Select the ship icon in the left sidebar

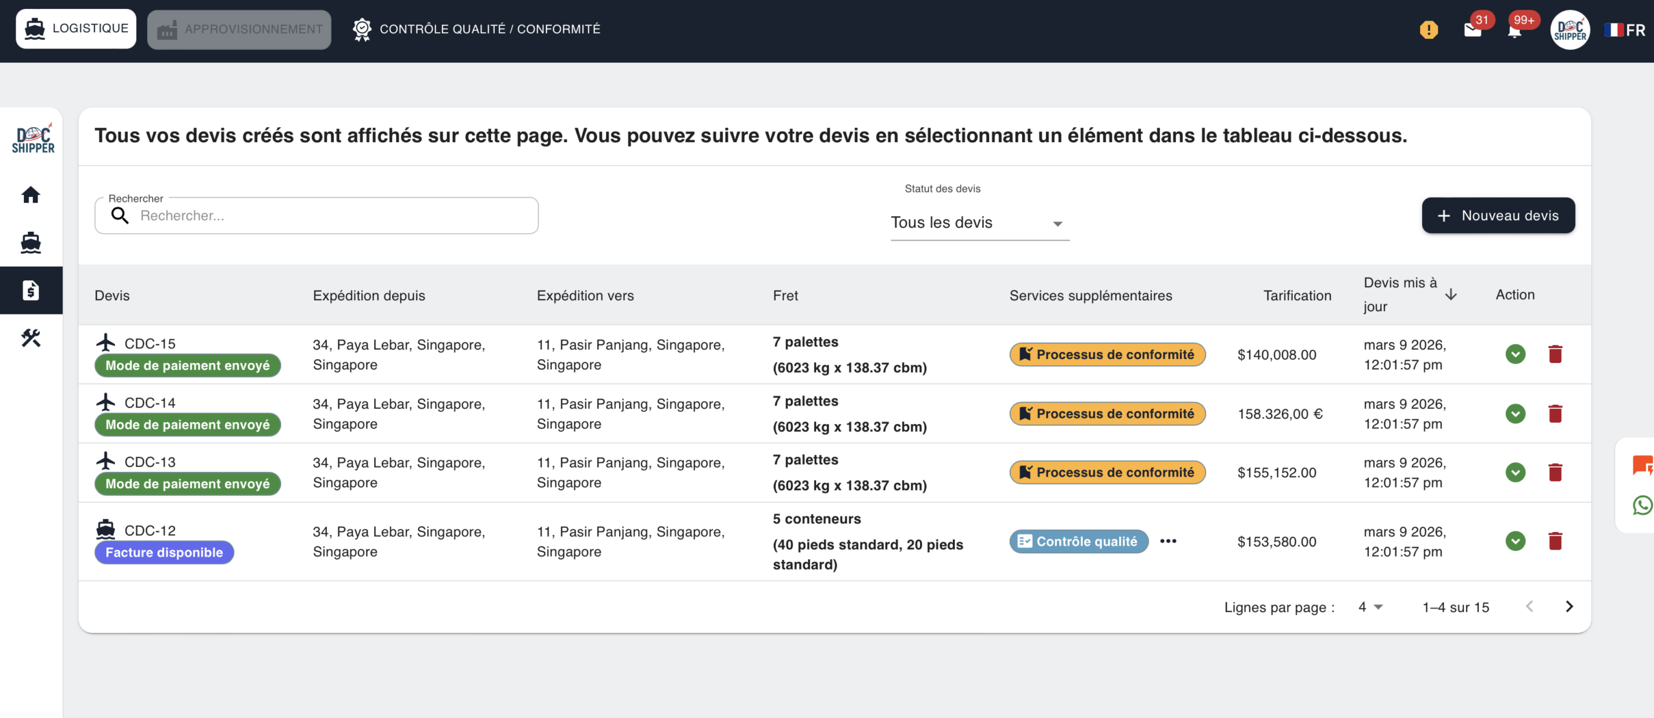(x=30, y=243)
